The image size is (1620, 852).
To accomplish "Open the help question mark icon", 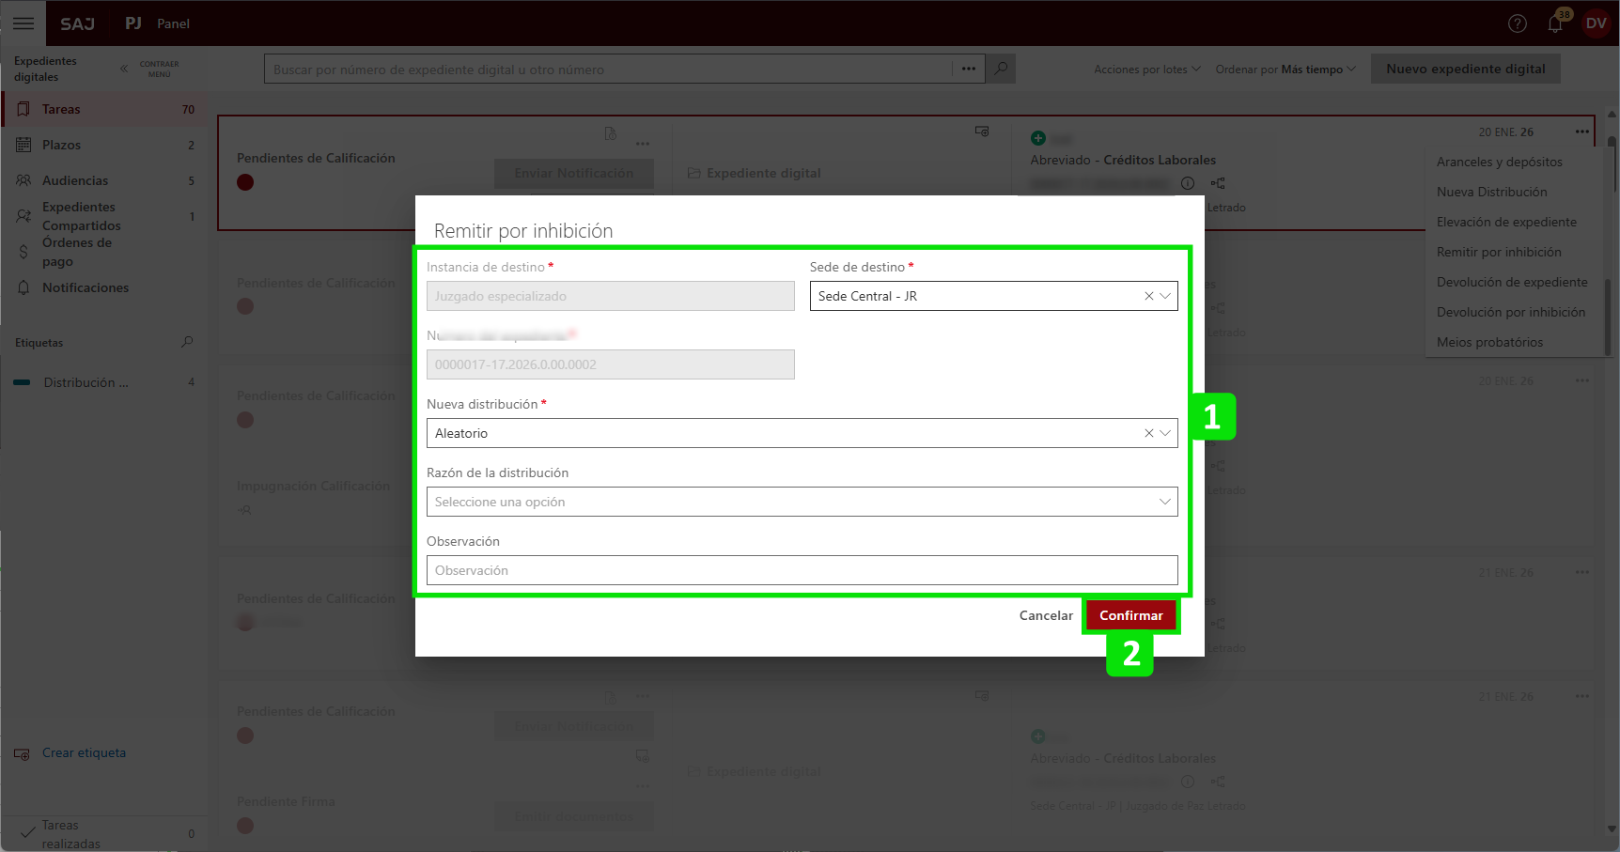I will tap(1517, 23).
